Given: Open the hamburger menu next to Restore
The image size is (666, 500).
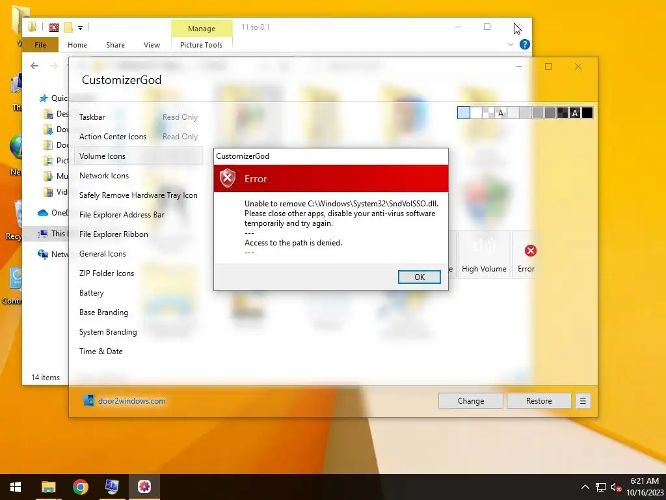Looking at the screenshot, I should [x=583, y=401].
